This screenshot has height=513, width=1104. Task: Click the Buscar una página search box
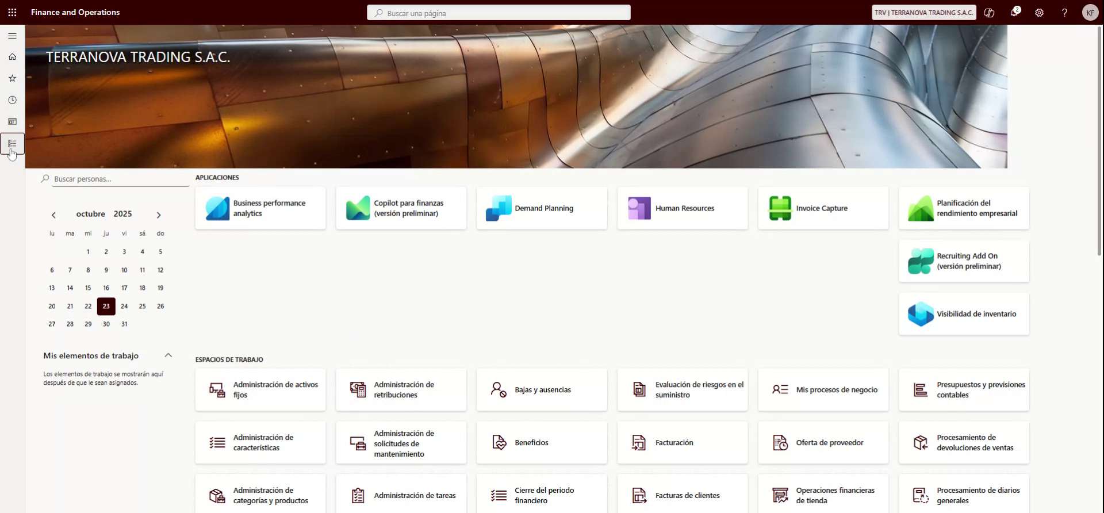[499, 13]
